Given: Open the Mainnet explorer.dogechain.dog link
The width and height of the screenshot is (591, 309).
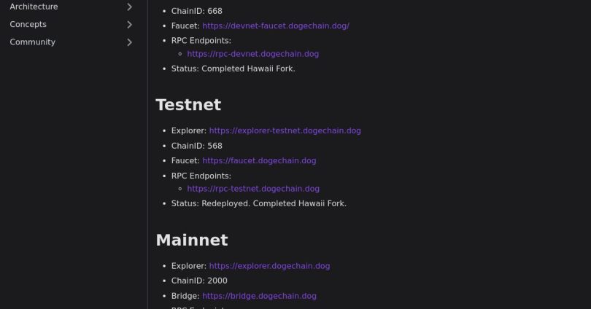Looking at the screenshot, I should tap(269, 266).
